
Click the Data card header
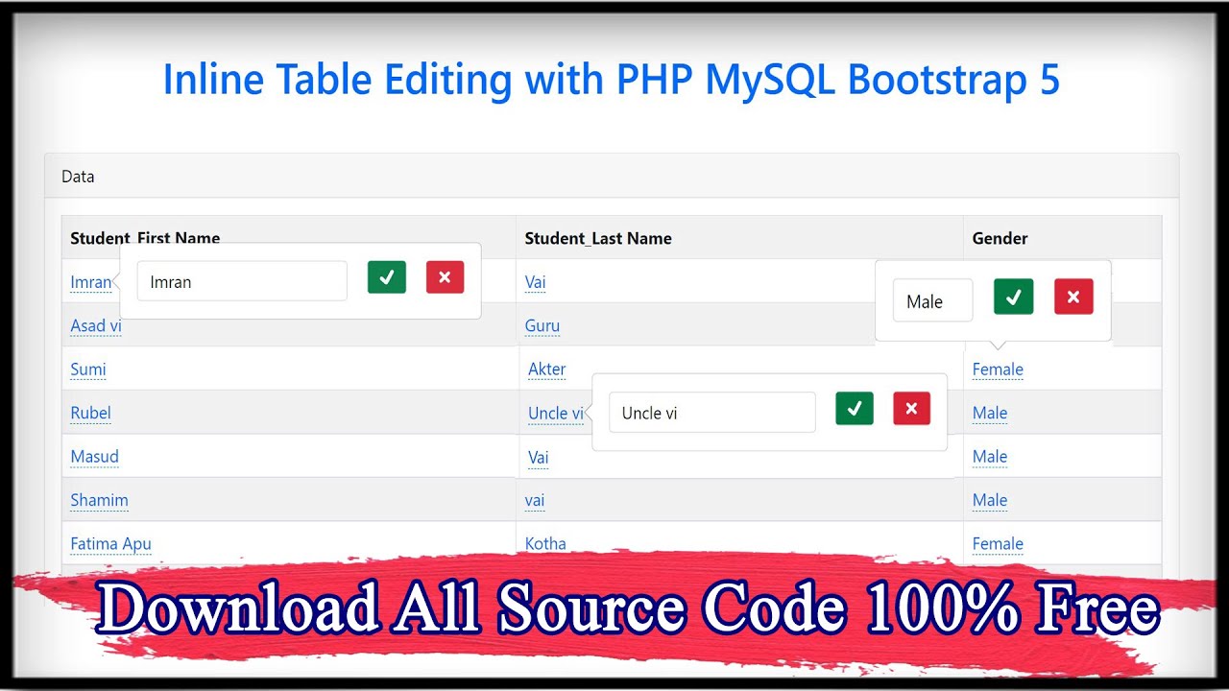tap(612, 177)
